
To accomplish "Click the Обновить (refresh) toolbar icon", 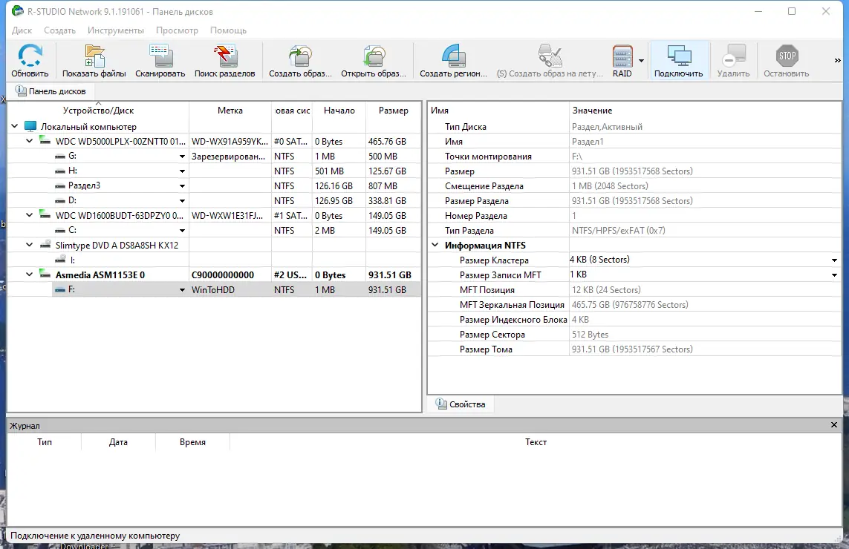I will (30, 59).
